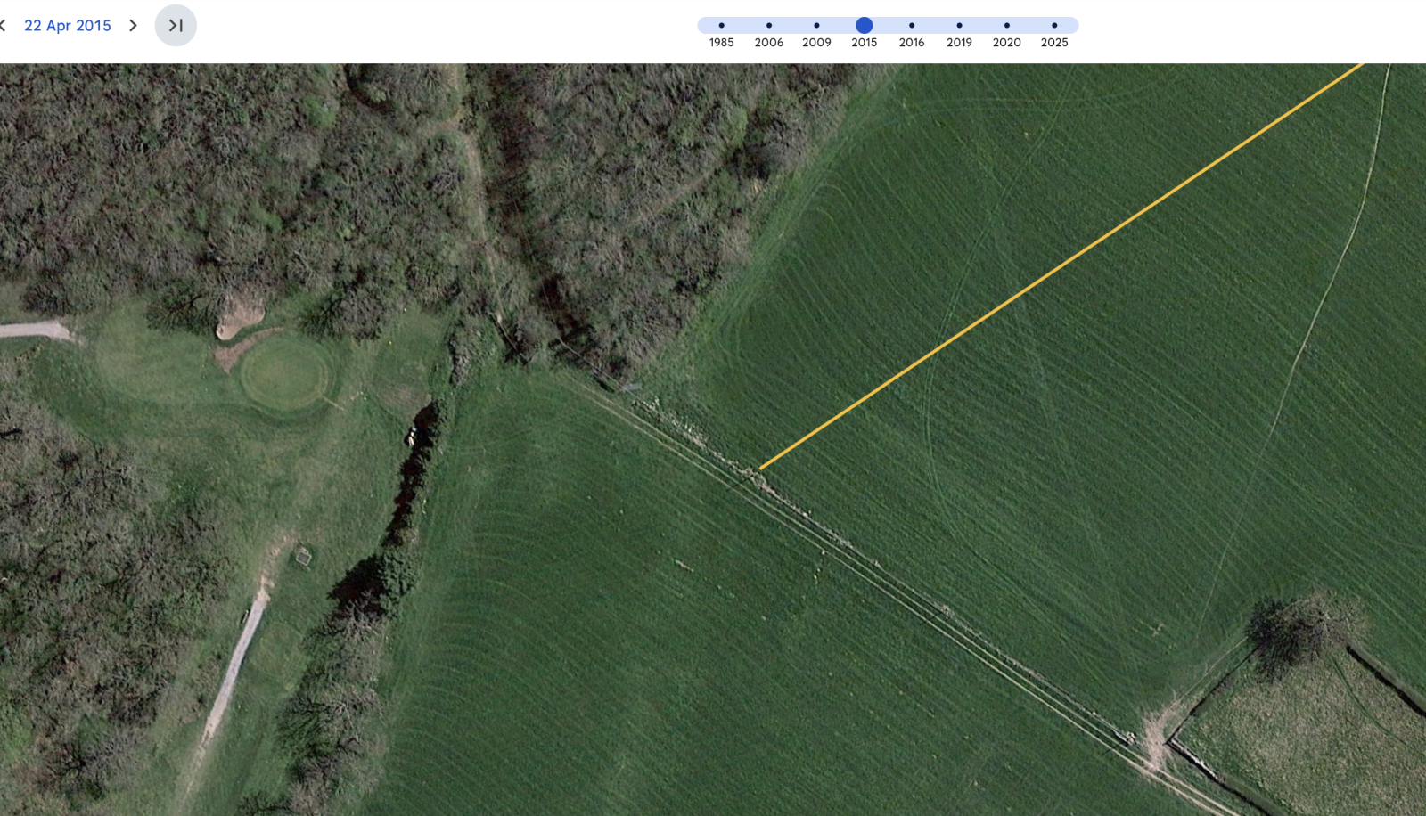The height and width of the screenshot is (816, 1426).
Task: Choose the 2020 point on the timeline
Action: 1006,26
